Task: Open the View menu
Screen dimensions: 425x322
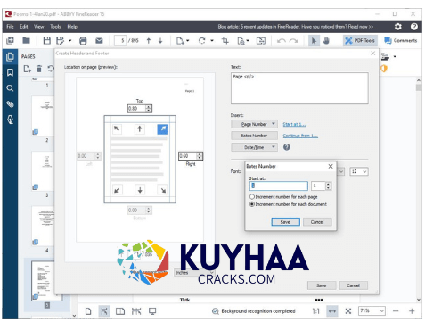Action: click(x=39, y=27)
